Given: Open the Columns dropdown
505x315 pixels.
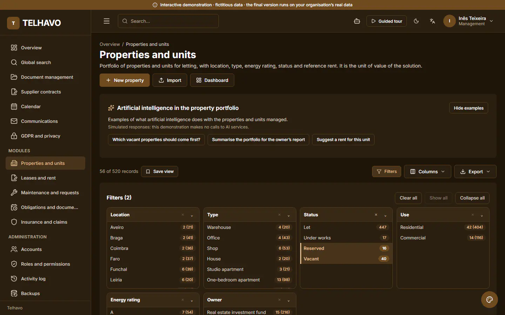Looking at the screenshot, I should tap(427, 171).
